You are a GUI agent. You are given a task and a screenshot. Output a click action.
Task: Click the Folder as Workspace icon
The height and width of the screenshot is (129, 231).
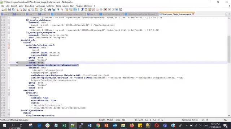click(97, 10)
